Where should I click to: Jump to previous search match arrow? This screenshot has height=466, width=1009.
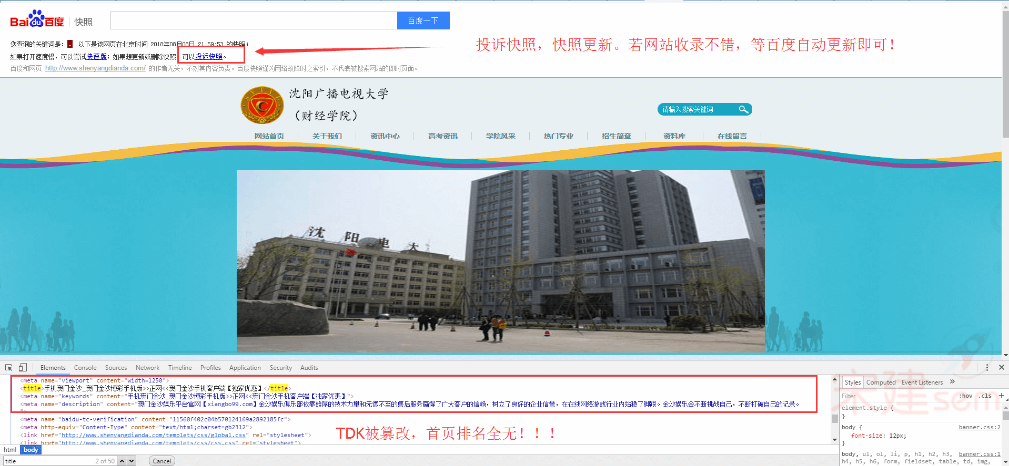122,461
